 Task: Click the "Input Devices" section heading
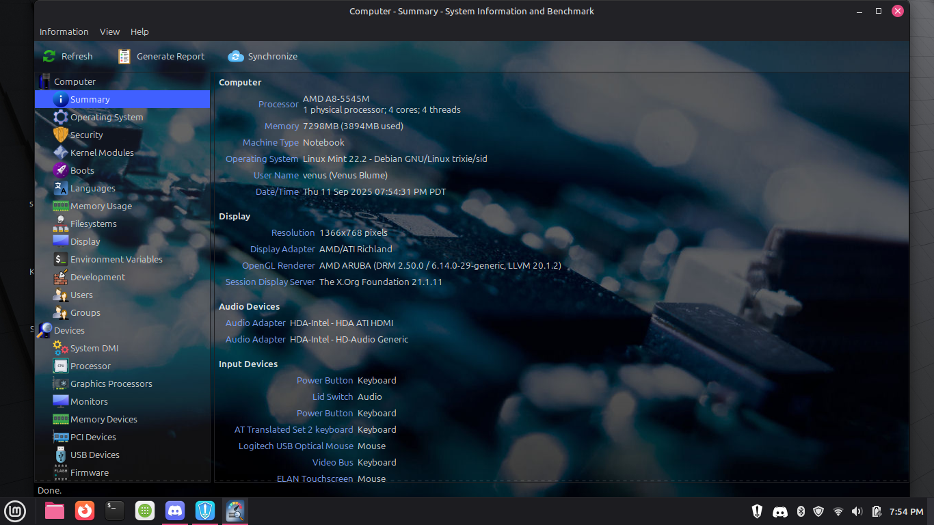(x=248, y=364)
